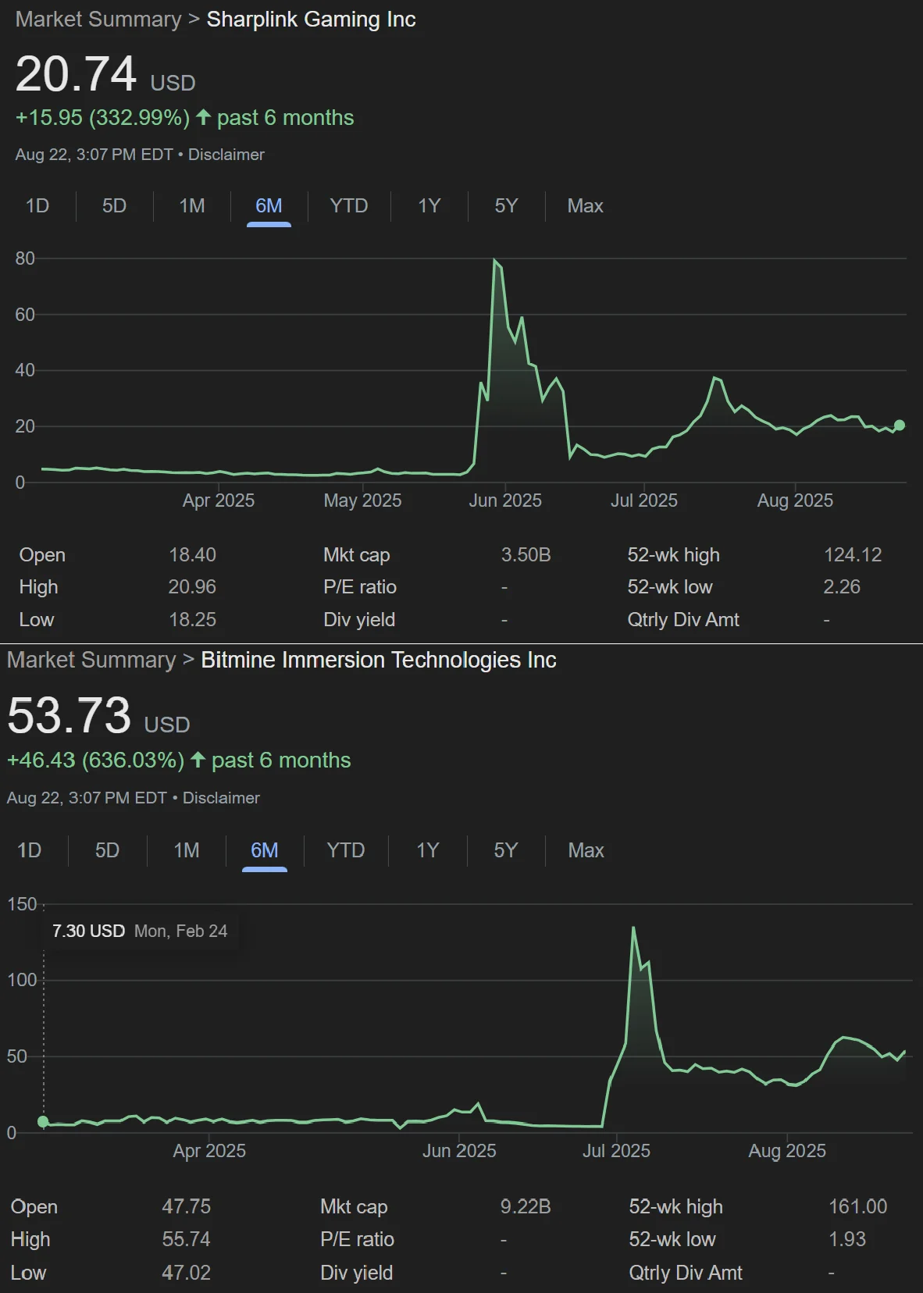The height and width of the screenshot is (1293, 923).
Task: Click Bitmine Open value '47.75'
Action: [x=187, y=1206]
